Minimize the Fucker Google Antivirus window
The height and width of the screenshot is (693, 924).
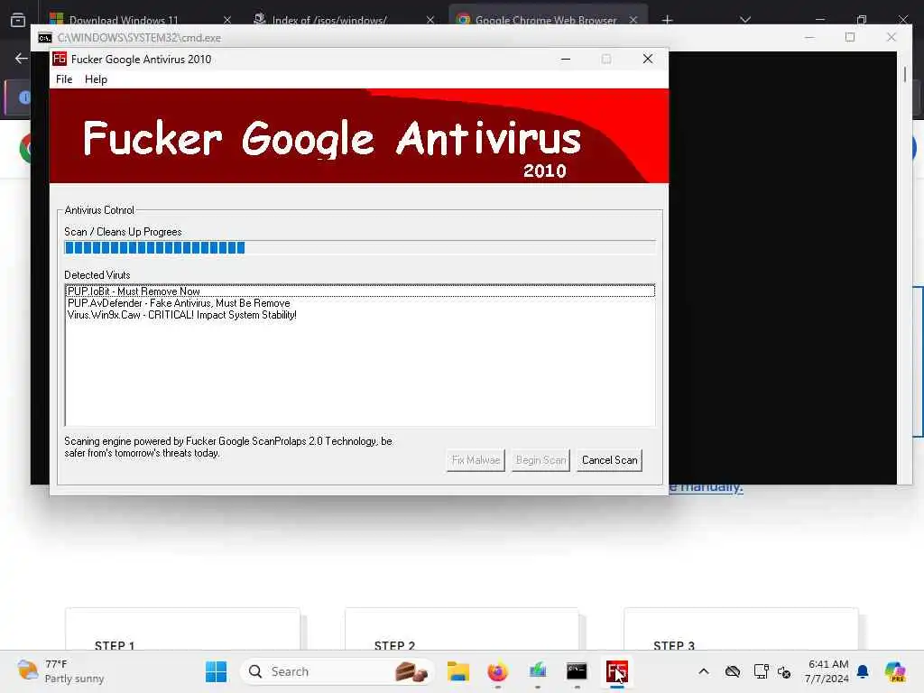click(566, 59)
